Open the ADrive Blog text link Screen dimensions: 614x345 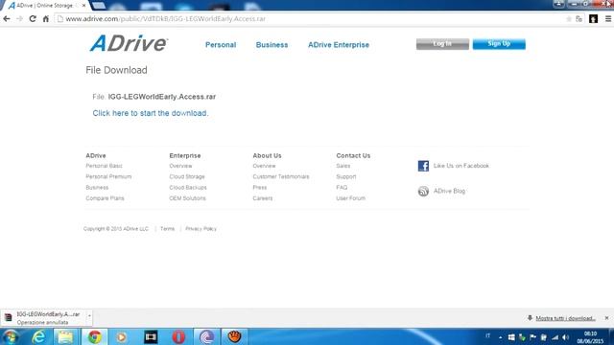tap(450, 192)
